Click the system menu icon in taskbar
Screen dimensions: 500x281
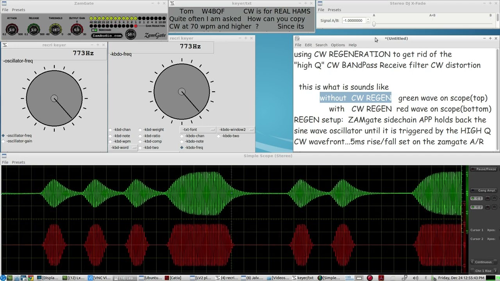click(x=3, y=278)
